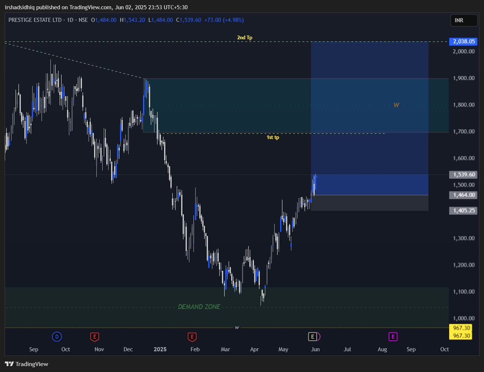The image size is (484, 372).
Task: Click the 'Nov' time axis label
Action: tap(99, 349)
